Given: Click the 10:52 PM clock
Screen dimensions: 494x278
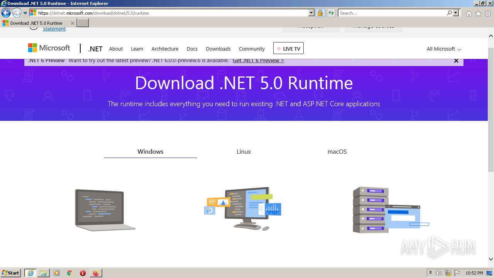Looking at the screenshot, I should pyautogui.click(x=474, y=273).
